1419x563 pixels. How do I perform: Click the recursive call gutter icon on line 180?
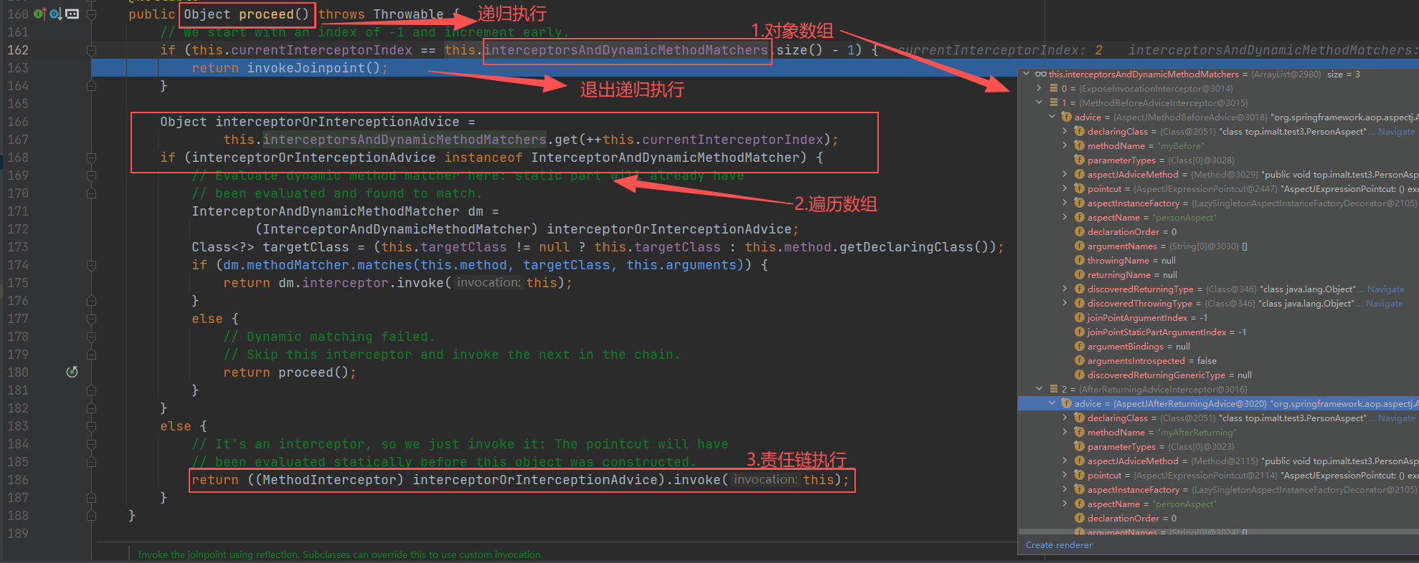point(72,372)
